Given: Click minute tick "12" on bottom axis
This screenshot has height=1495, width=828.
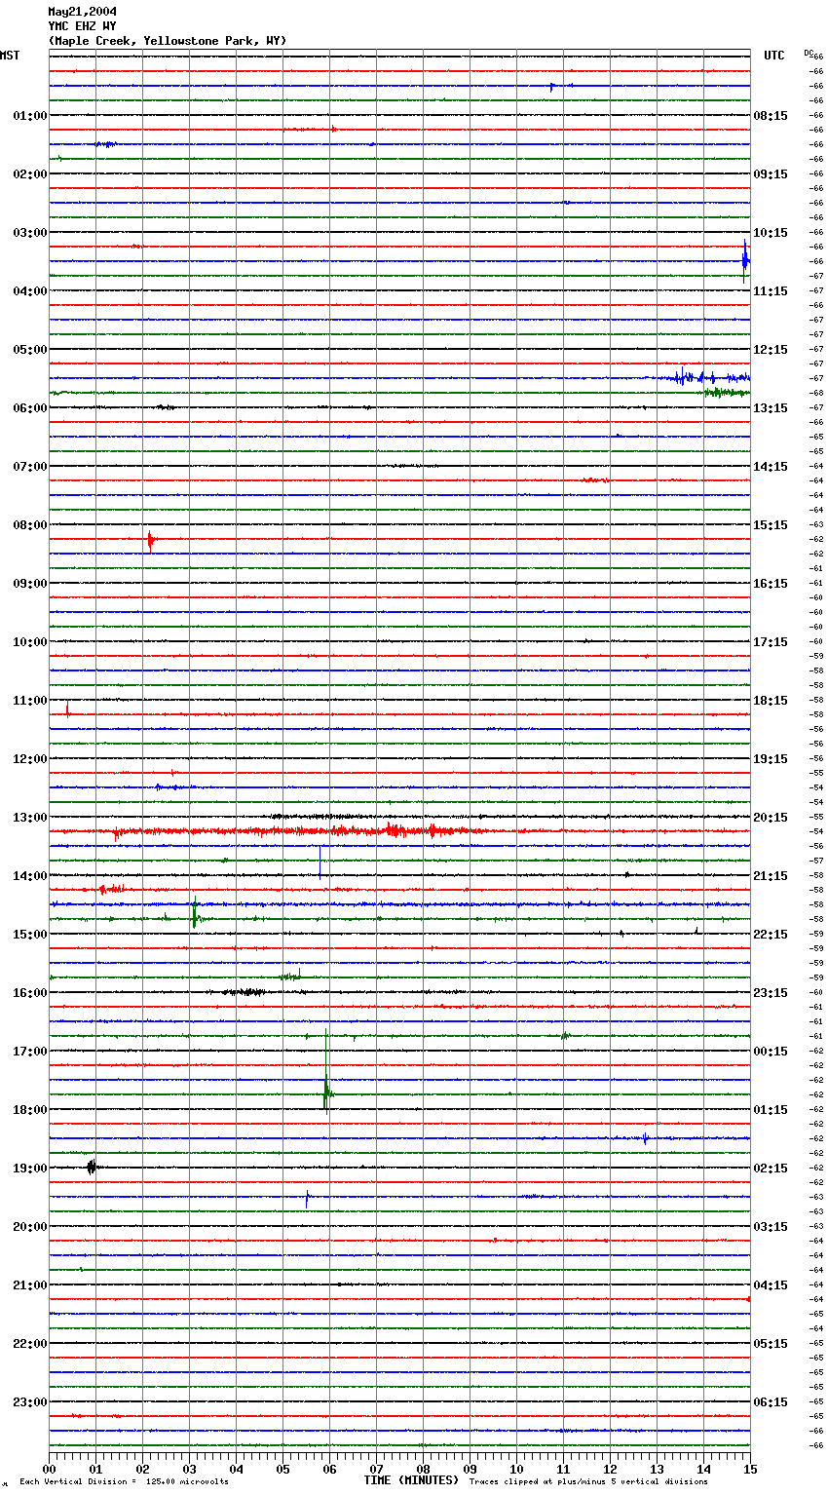Looking at the screenshot, I should pyautogui.click(x=610, y=1469).
